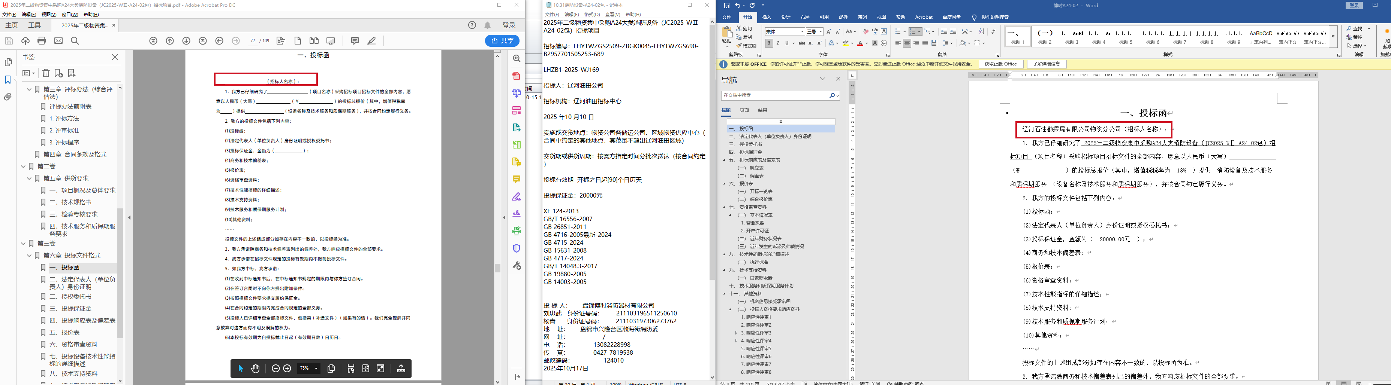
Task: Open attachments paperclip panel in Acrobat
Action: click(8, 97)
